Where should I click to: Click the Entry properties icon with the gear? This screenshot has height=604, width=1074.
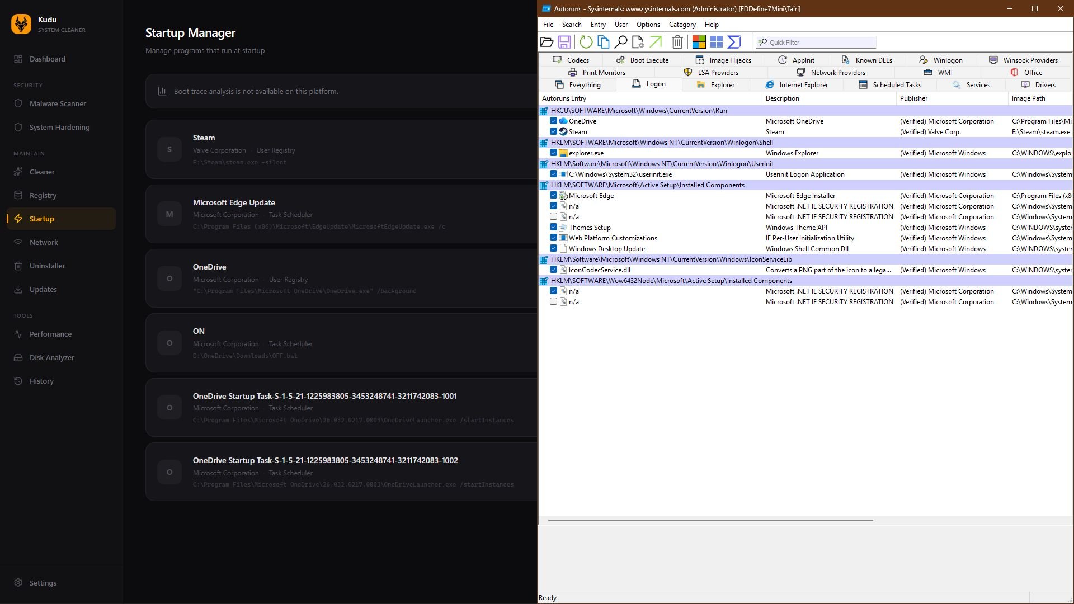click(638, 42)
